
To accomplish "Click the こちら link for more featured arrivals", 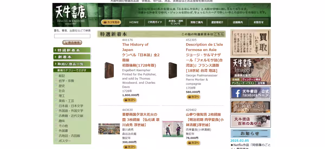I will 219,34.
